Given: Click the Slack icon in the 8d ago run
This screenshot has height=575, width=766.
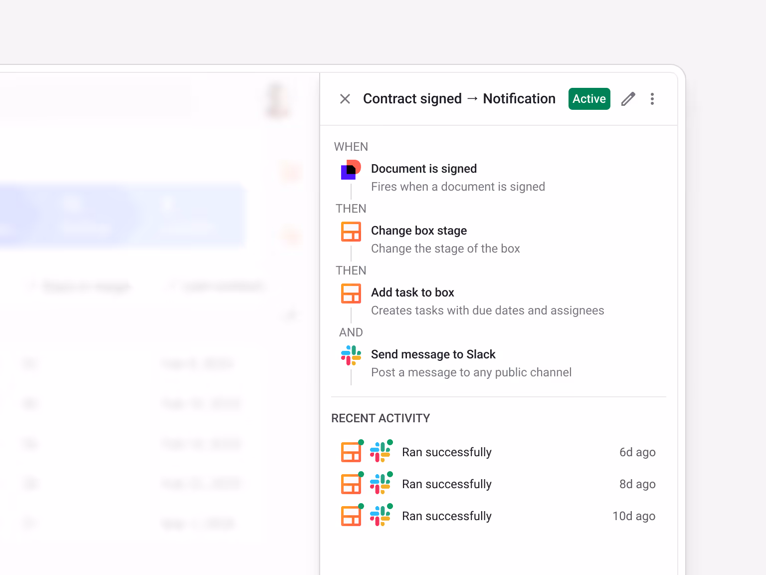Looking at the screenshot, I should (x=380, y=484).
